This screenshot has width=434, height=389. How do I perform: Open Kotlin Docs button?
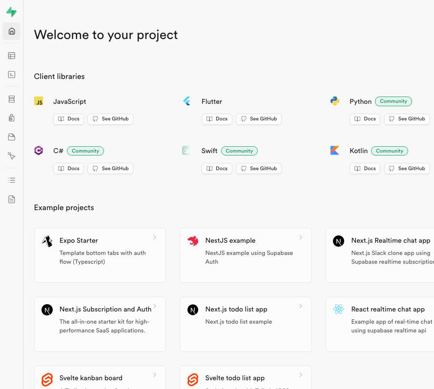[365, 169]
